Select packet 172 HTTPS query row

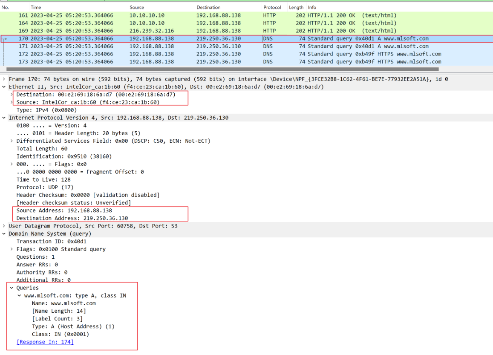pos(246,54)
